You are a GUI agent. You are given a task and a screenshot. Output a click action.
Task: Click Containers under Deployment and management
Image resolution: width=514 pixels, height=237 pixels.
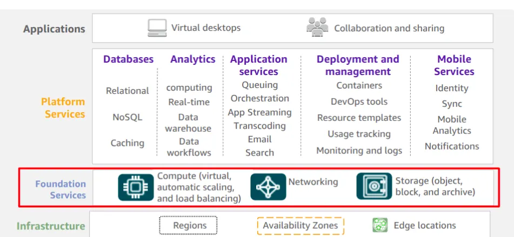(x=359, y=85)
